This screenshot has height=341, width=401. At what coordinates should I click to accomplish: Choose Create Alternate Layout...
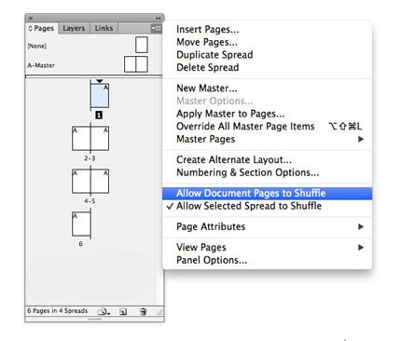click(267, 159)
